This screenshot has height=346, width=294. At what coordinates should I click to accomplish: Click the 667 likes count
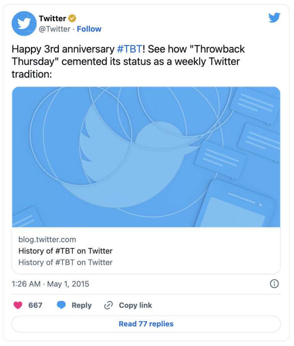(x=35, y=305)
